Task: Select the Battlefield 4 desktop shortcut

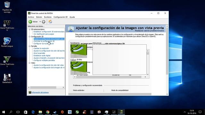Action: (7, 78)
